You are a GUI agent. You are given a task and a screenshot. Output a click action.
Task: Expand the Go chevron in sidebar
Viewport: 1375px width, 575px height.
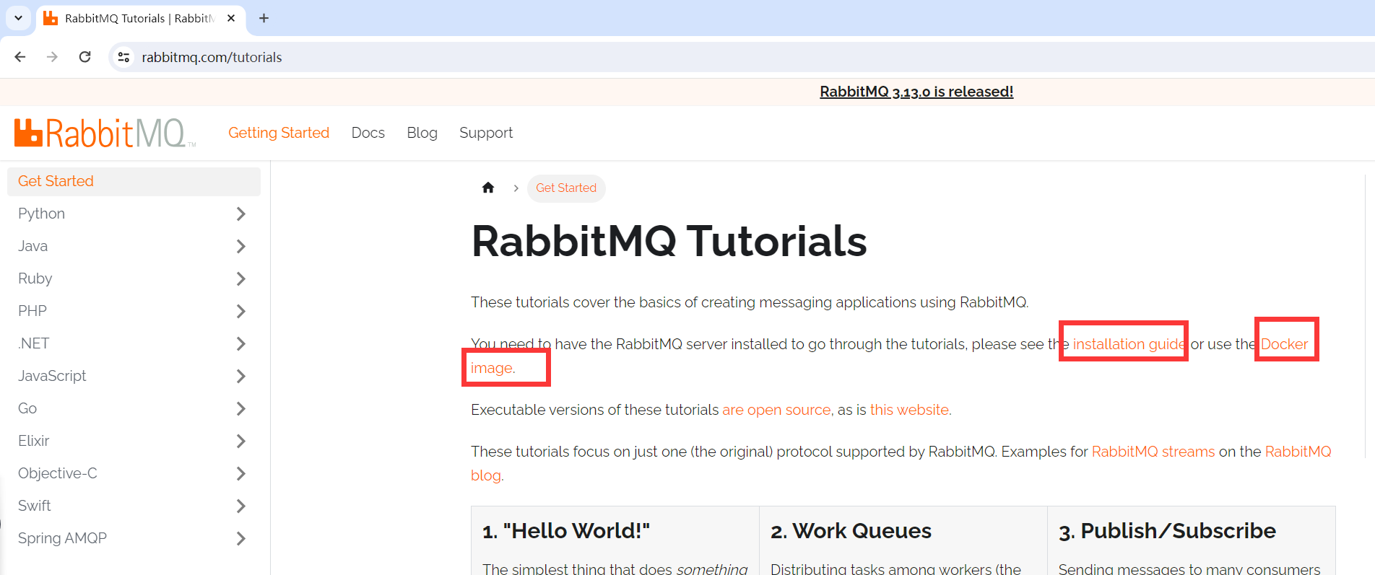(241, 408)
